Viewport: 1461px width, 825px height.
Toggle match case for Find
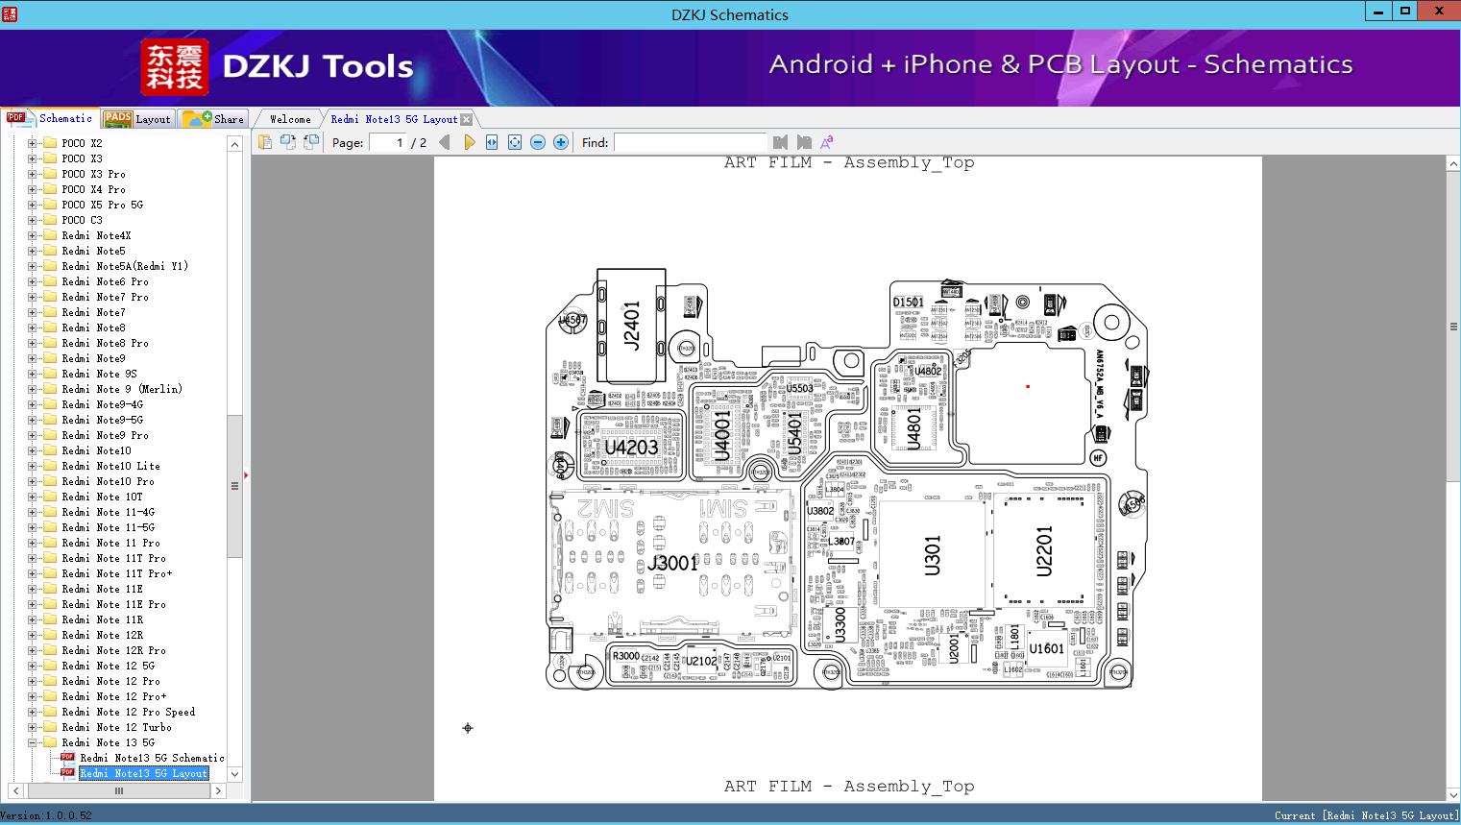826,142
